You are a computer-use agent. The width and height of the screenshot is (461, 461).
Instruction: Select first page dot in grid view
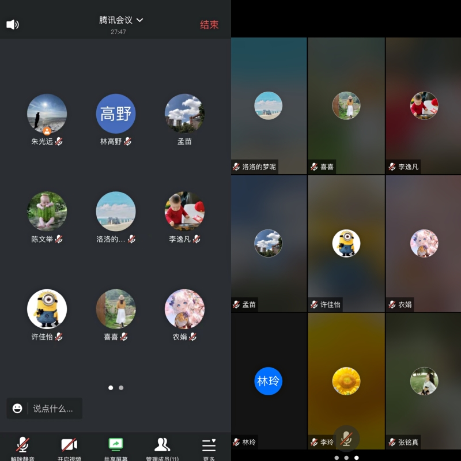(336, 458)
